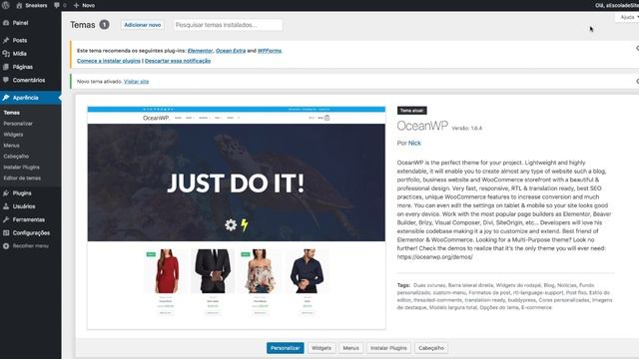Viewport: 639px width, 359px height.
Task: Open the Ajuda help dropdown
Action: [628, 17]
